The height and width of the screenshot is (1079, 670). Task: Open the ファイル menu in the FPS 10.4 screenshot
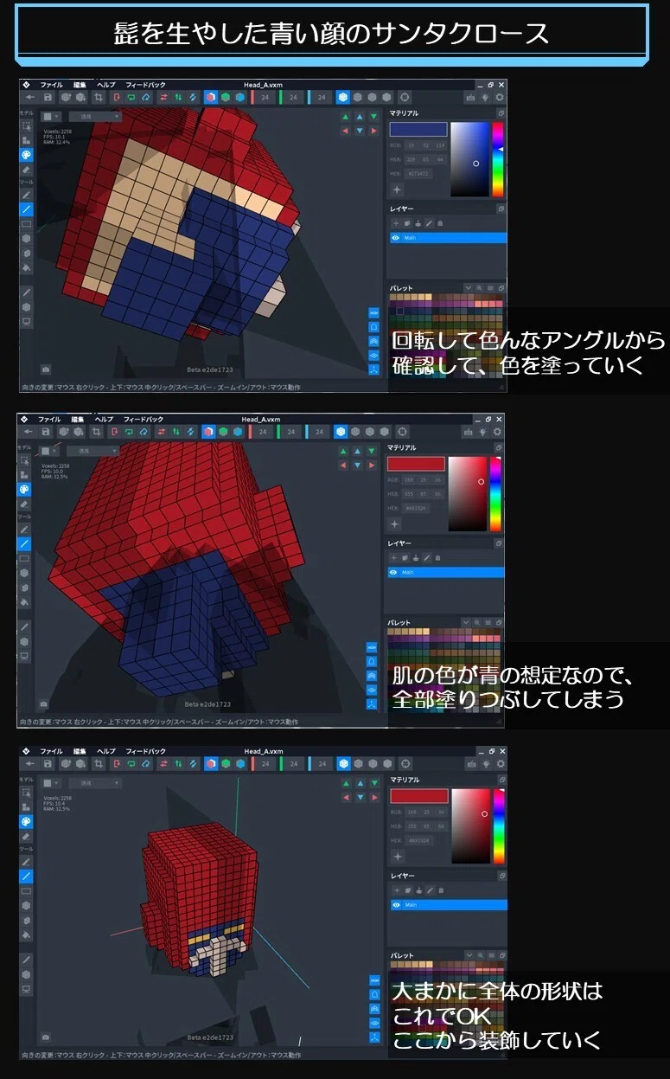51,751
